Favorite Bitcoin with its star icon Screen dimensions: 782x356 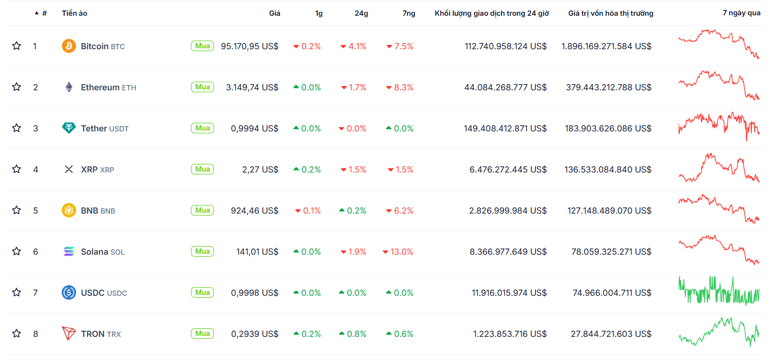(x=17, y=46)
